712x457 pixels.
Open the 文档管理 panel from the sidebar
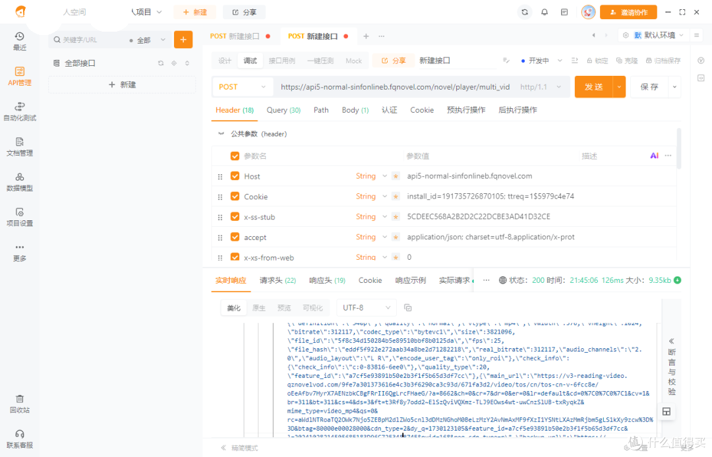(x=19, y=146)
